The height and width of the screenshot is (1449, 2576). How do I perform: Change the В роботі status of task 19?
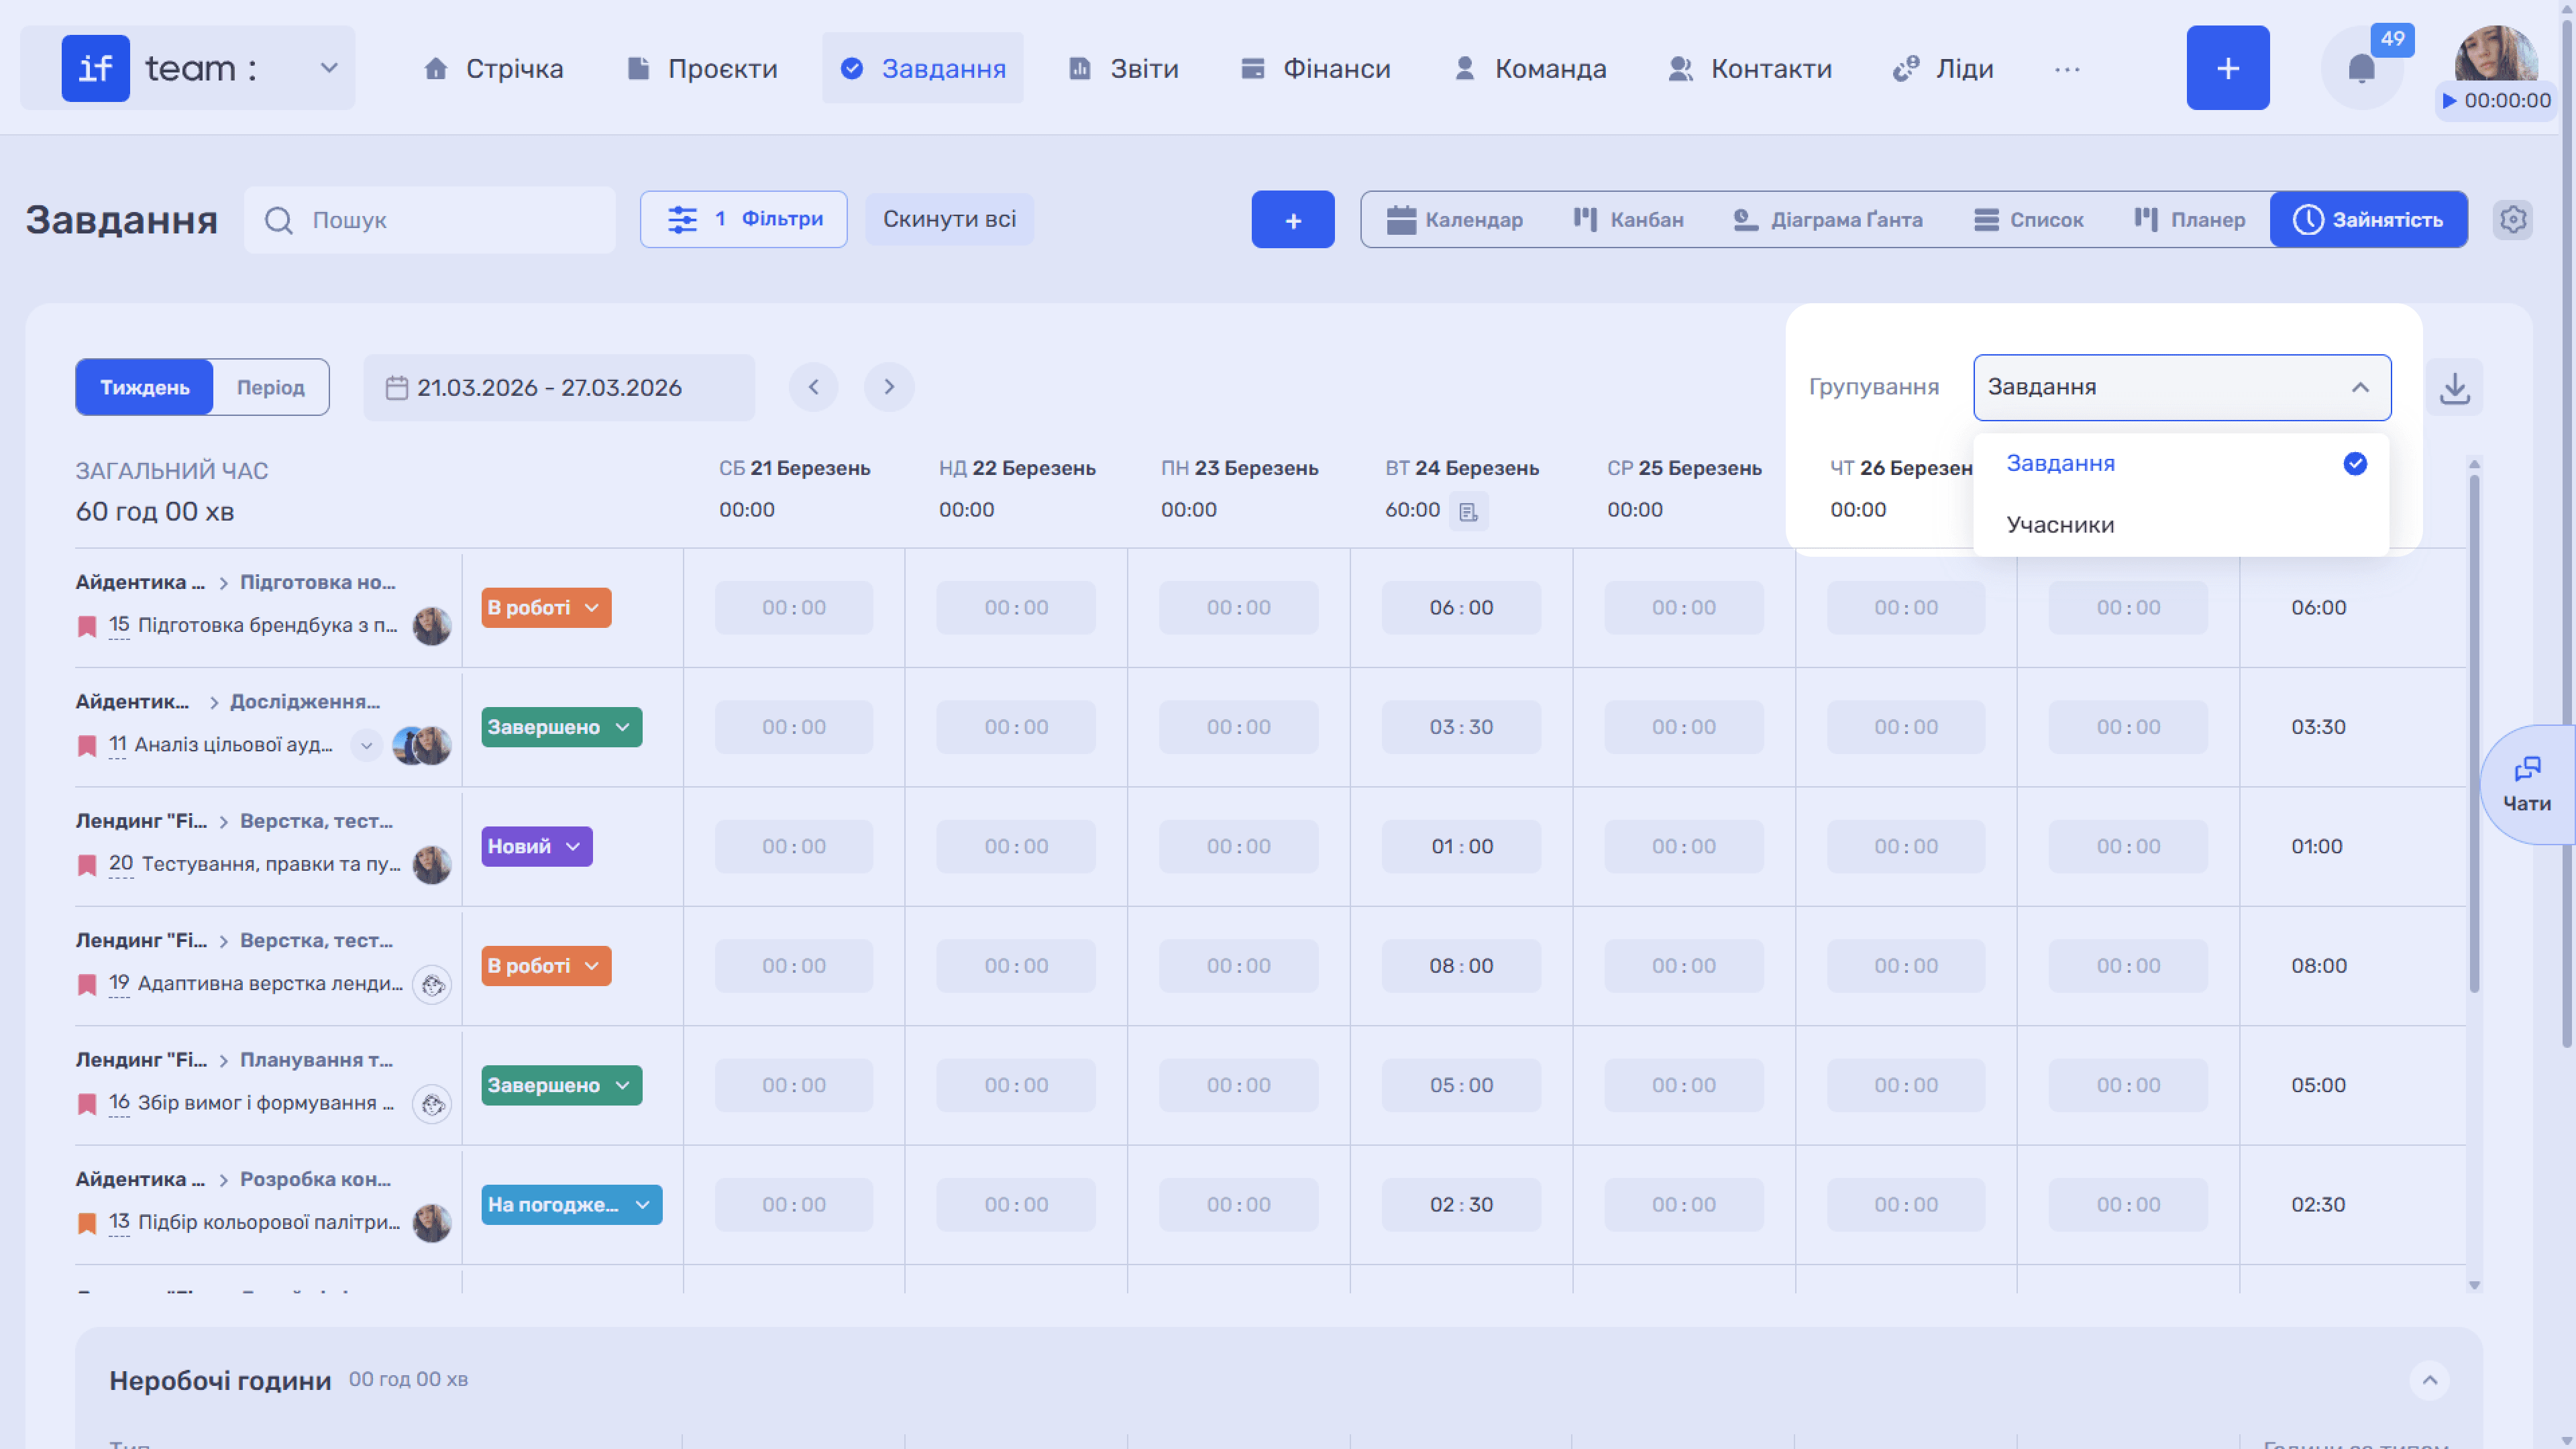pyautogui.click(x=546, y=966)
